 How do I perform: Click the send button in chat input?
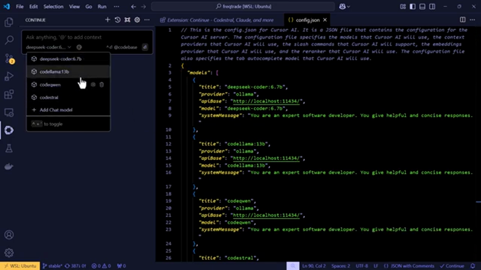[145, 47]
